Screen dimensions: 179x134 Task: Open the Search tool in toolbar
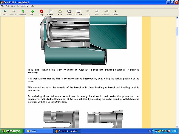pos(69,11)
